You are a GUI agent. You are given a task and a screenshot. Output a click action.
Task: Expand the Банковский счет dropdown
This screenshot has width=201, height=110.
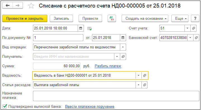190,38
